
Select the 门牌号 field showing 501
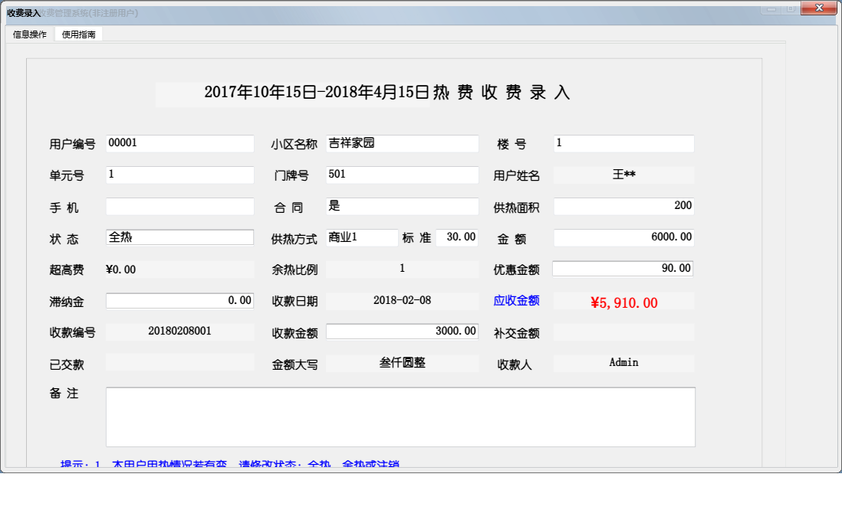(402, 175)
